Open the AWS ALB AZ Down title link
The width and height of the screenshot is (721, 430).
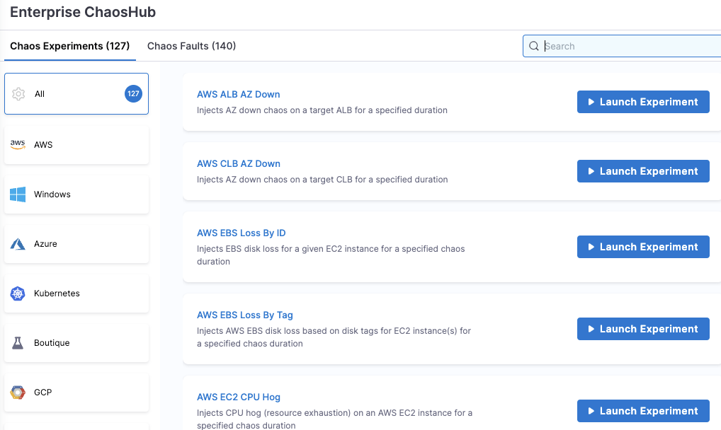tap(238, 94)
